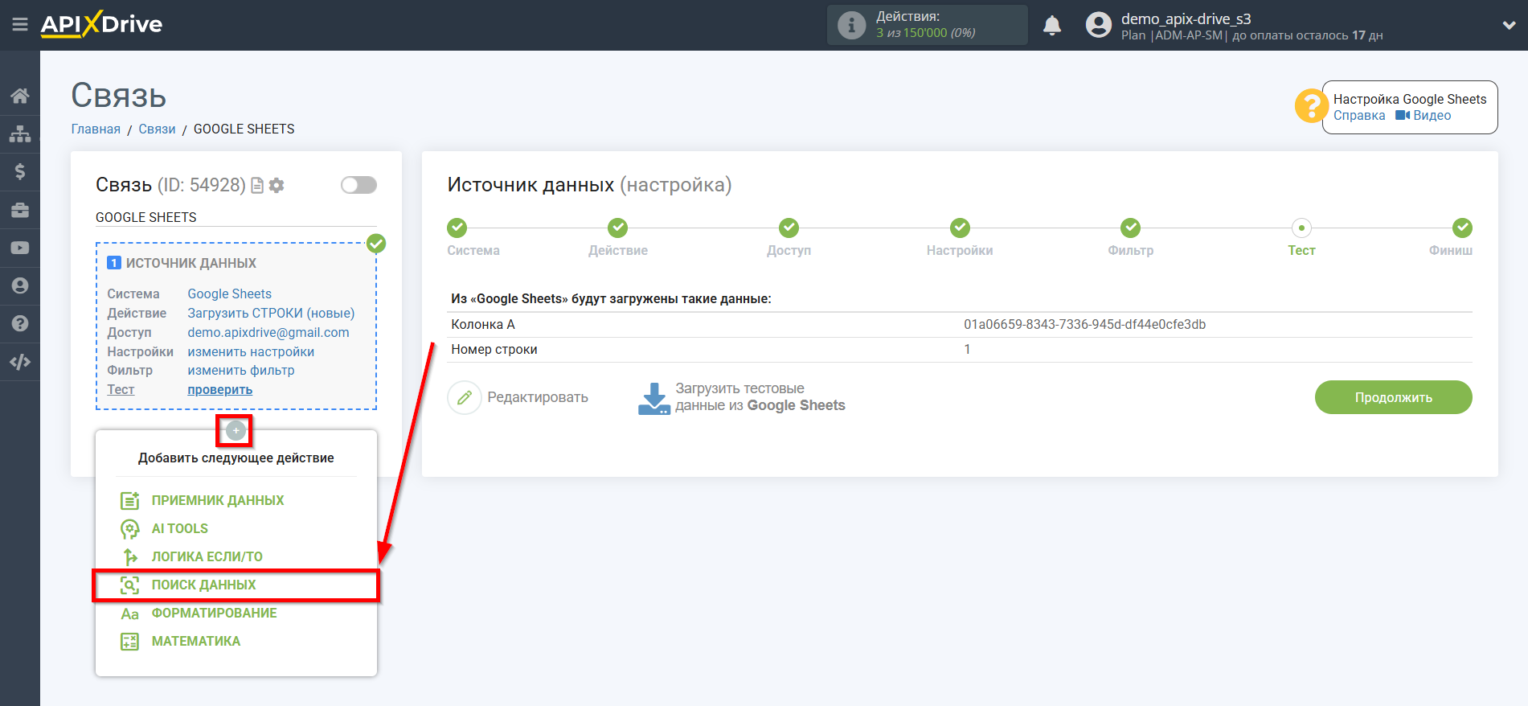Select ФОРМАТИРОВАНИЕ menu item

tap(215, 613)
